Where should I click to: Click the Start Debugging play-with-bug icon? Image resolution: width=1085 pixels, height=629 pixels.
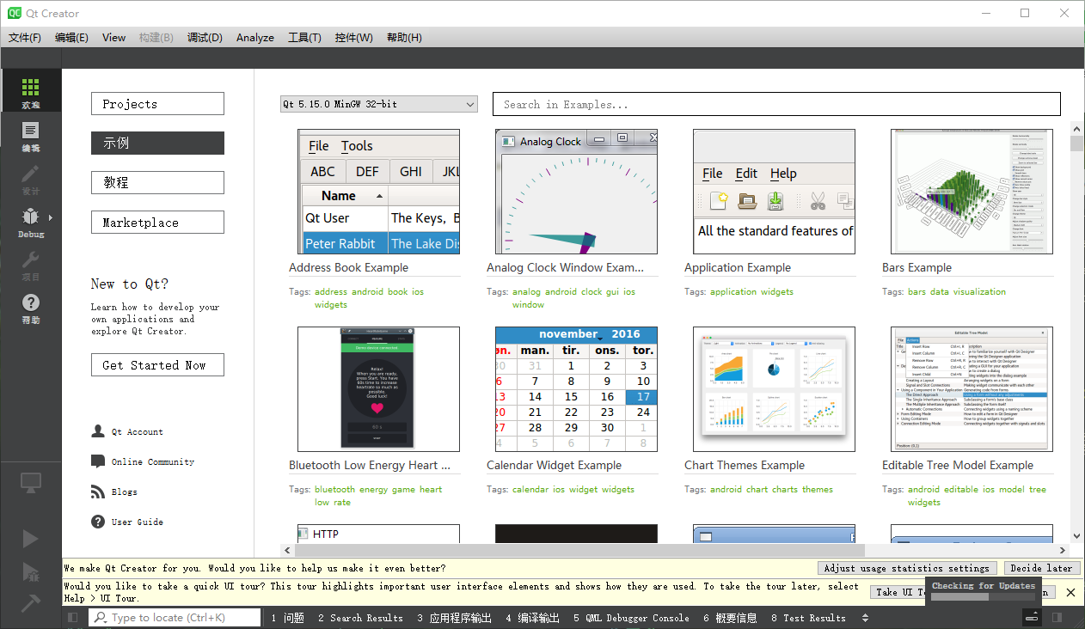[31, 571]
